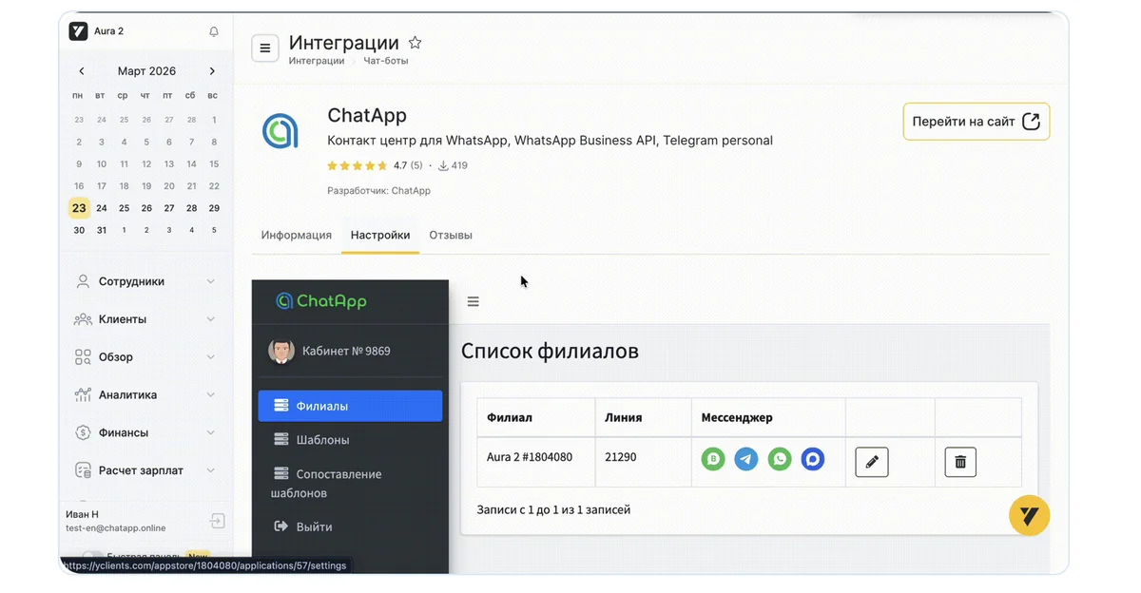Click the Расчет зарплат icon

(83, 470)
